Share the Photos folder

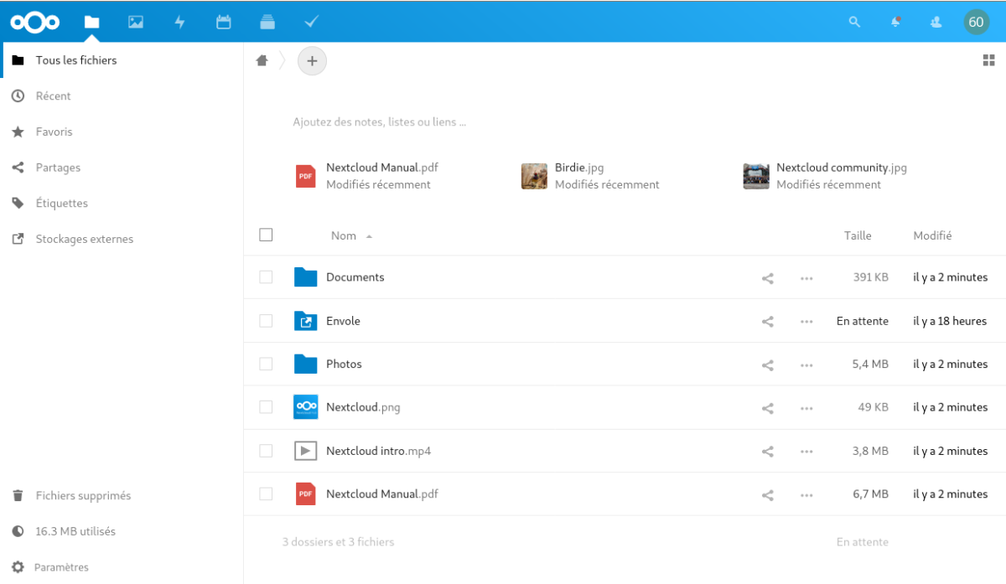tap(767, 364)
